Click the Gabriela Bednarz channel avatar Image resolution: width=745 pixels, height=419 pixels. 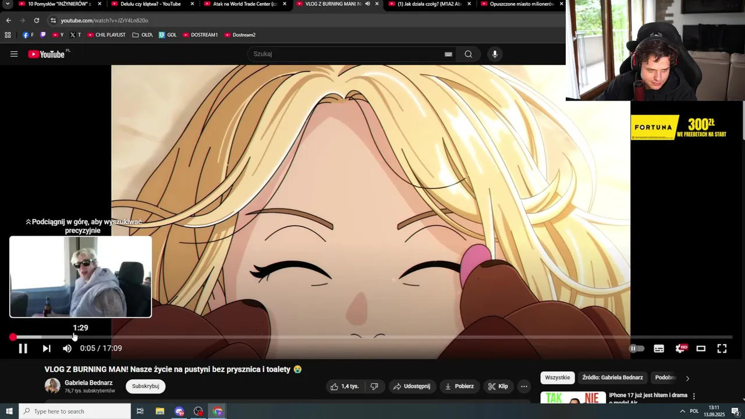[52, 386]
